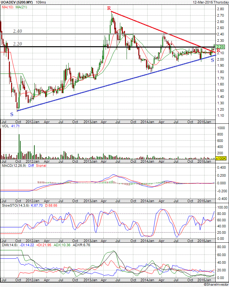Click the grey 2.40 level annotation on chart

[17, 31]
